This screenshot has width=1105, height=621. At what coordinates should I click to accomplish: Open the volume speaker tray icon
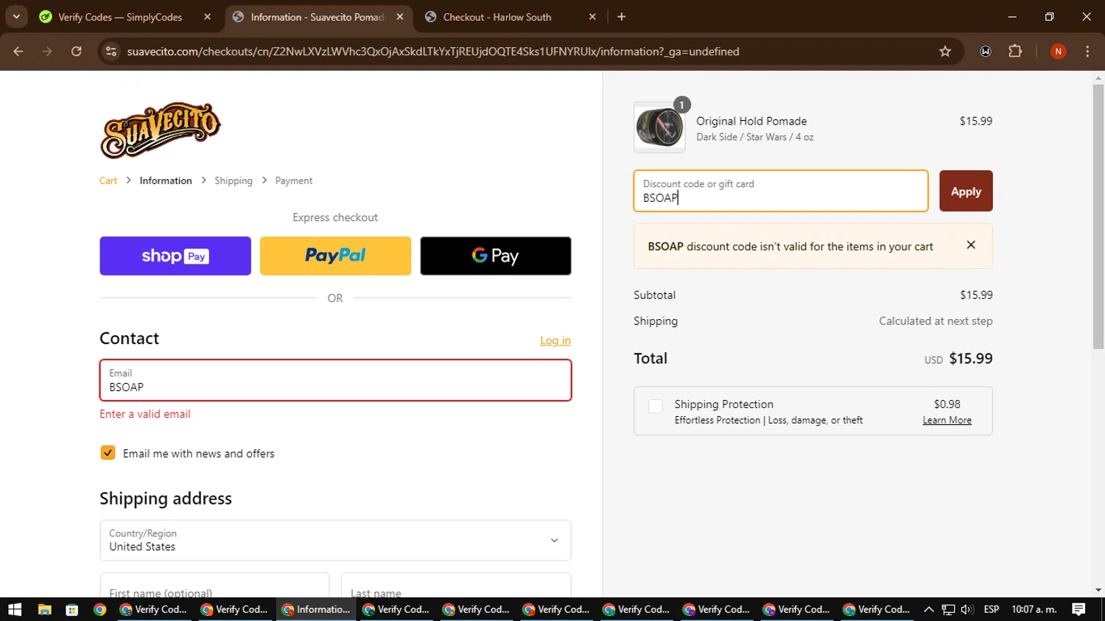coord(967,609)
